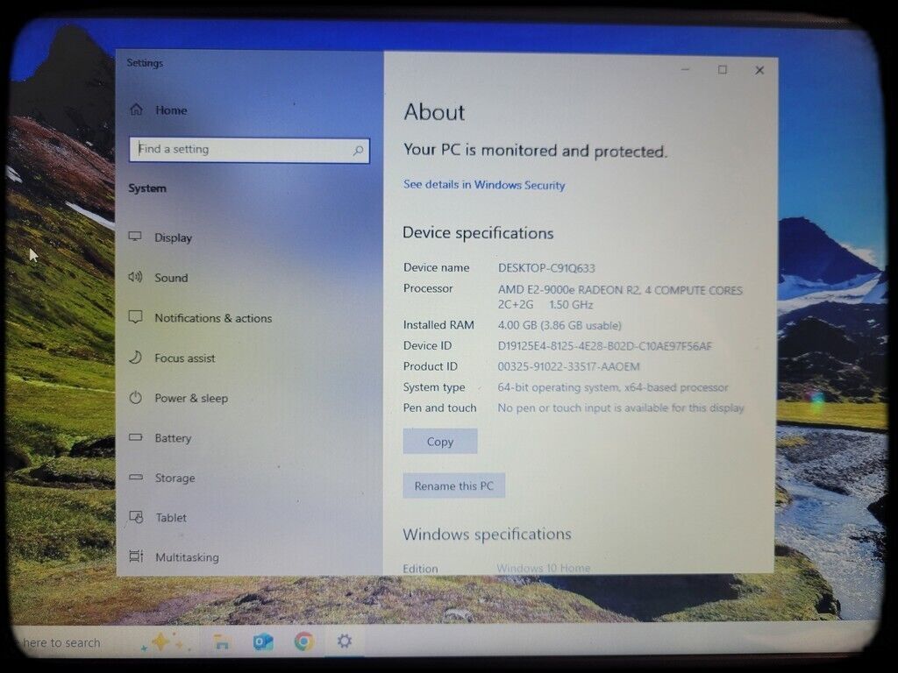The width and height of the screenshot is (898, 673).
Task: Click the Device ID value
Action: [x=605, y=345]
